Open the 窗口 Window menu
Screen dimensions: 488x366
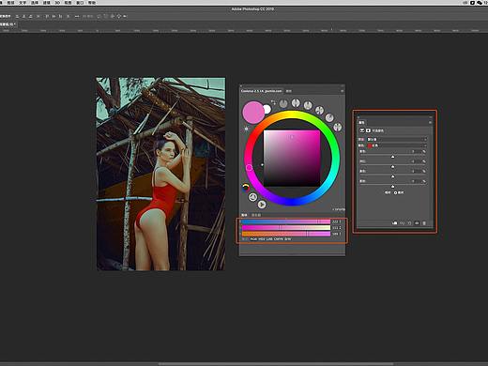pyautogui.click(x=80, y=2)
